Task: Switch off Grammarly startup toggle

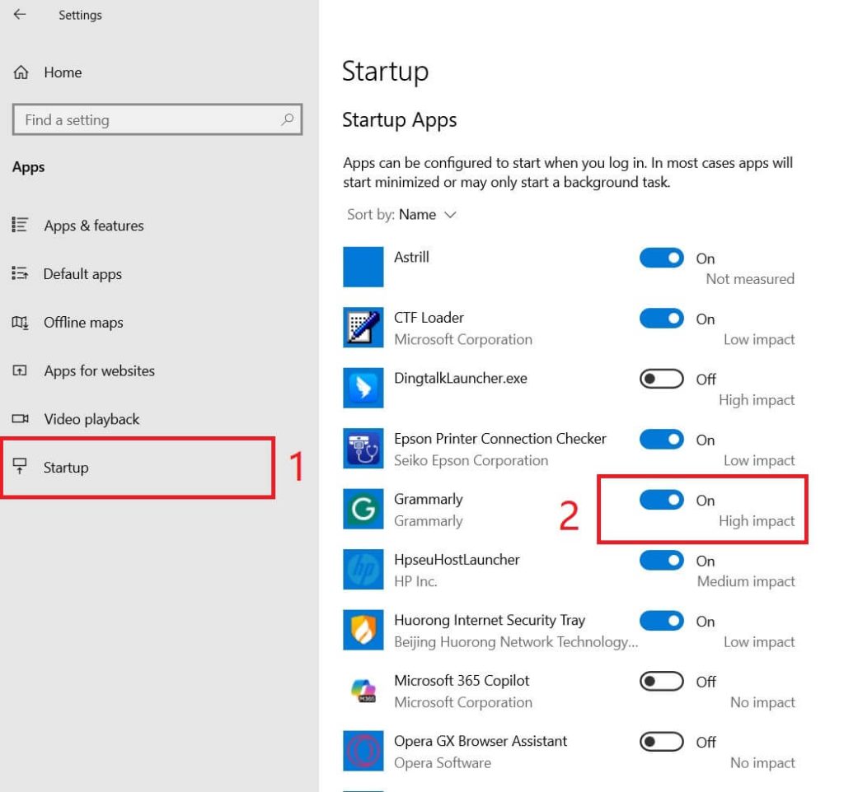Action: coord(662,500)
